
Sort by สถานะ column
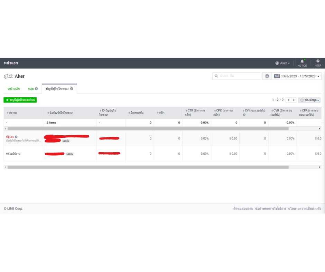pyautogui.click(x=12, y=113)
